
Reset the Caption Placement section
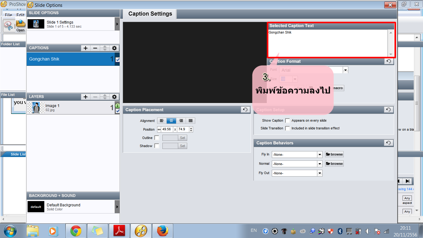pos(245,110)
